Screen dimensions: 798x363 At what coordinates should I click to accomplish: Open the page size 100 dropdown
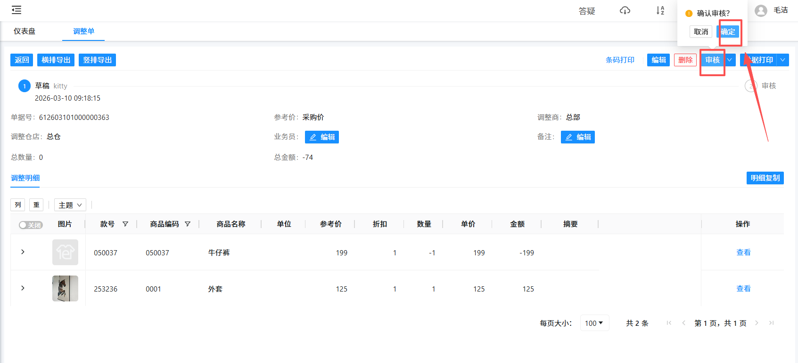pos(594,323)
